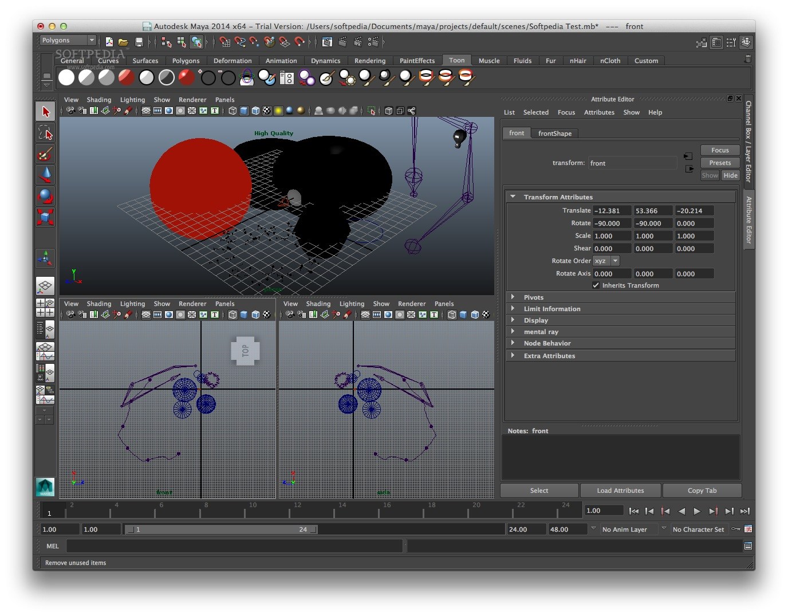Toggle Inherits Transform checkbox
788x616 pixels.
pos(596,285)
